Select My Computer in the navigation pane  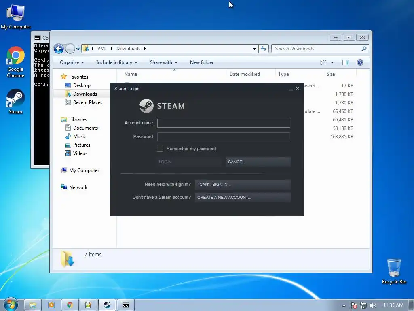pos(84,170)
